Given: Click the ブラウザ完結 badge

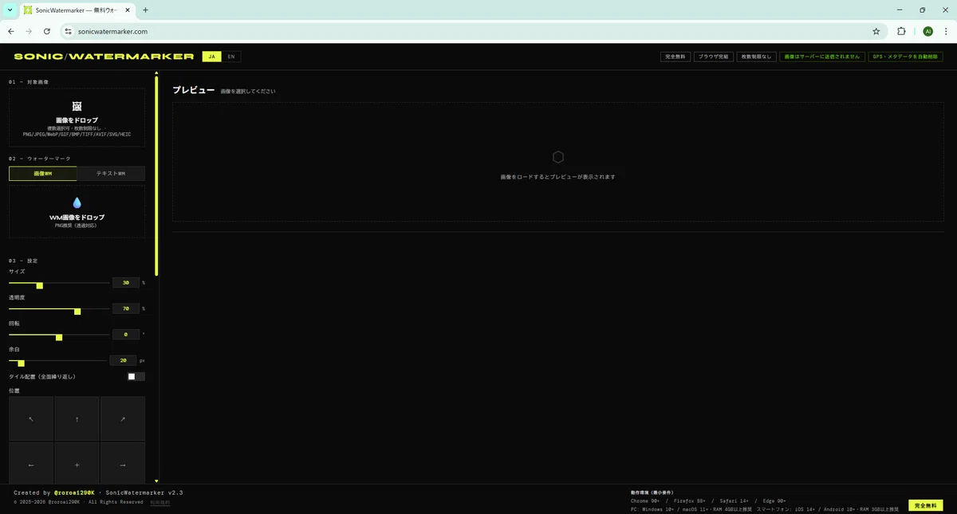Looking at the screenshot, I should (x=714, y=57).
